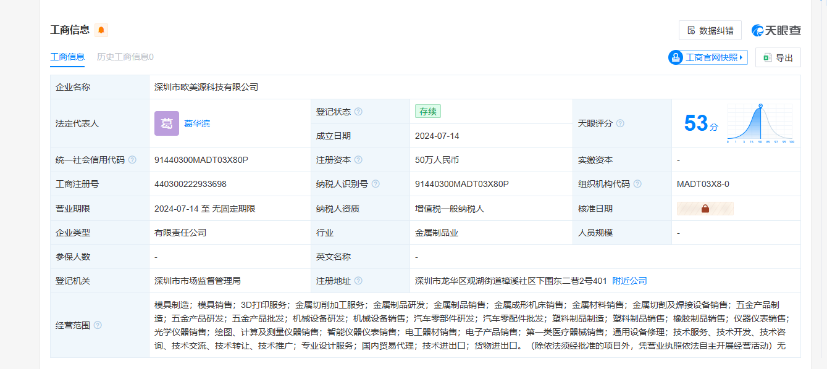
Task: Click the purple 葛 avatar
Action: (x=167, y=123)
